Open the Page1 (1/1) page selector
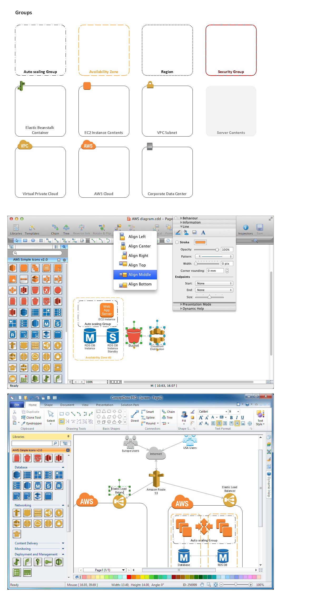316x601 pixels. click(105, 570)
